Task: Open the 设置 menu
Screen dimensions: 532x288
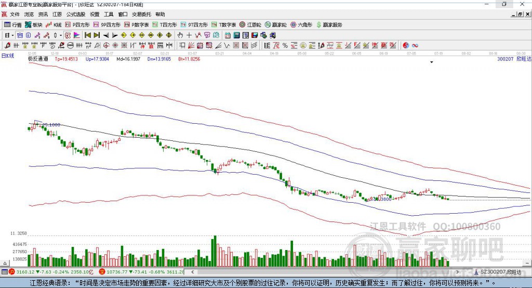Action: (95, 14)
